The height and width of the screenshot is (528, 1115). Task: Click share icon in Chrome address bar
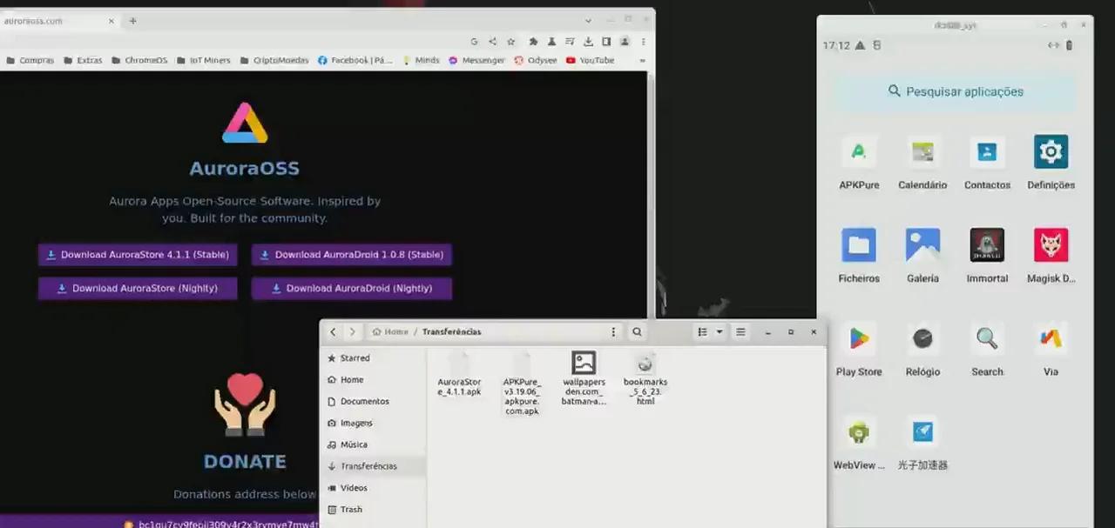(x=493, y=41)
